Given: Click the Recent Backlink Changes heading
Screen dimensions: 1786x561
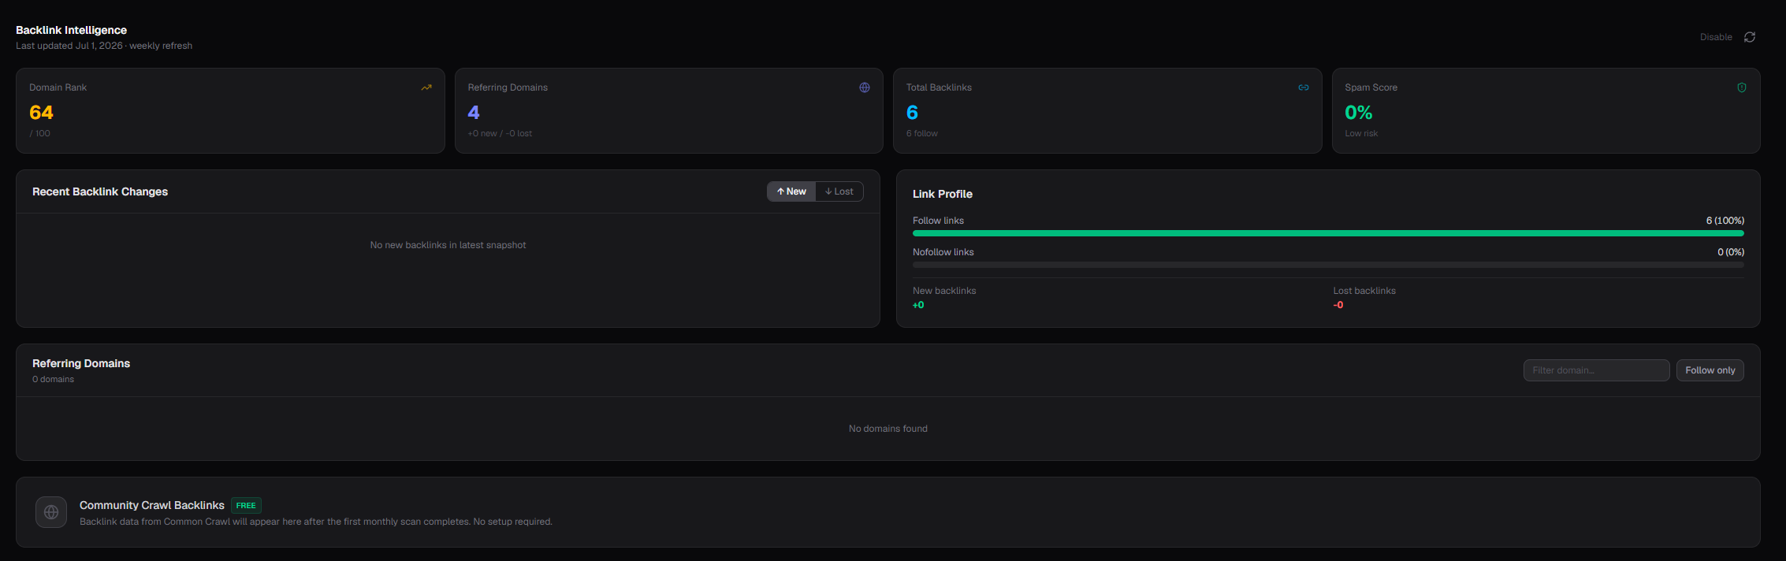Looking at the screenshot, I should tap(100, 191).
